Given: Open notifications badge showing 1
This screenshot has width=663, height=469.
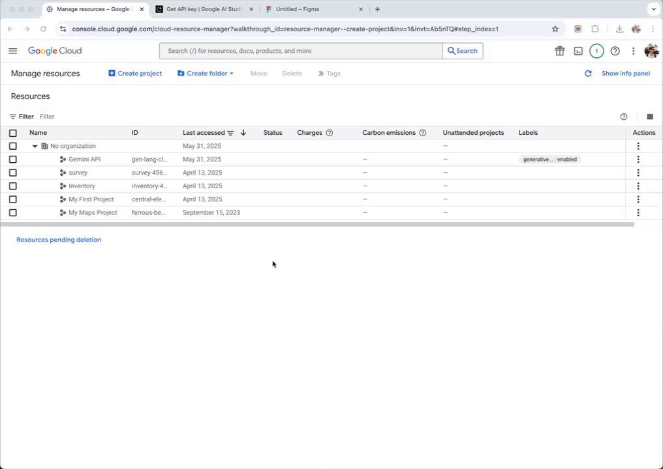Looking at the screenshot, I should click(596, 51).
